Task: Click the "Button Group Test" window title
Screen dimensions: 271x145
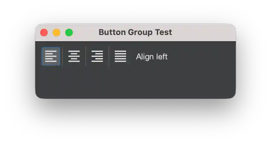Action: coord(135,32)
